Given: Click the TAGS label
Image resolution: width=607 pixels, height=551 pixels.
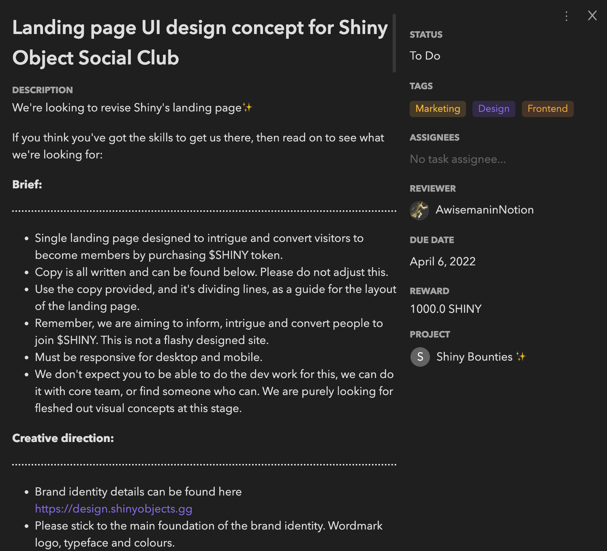Looking at the screenshot, I should pos(421,86).
